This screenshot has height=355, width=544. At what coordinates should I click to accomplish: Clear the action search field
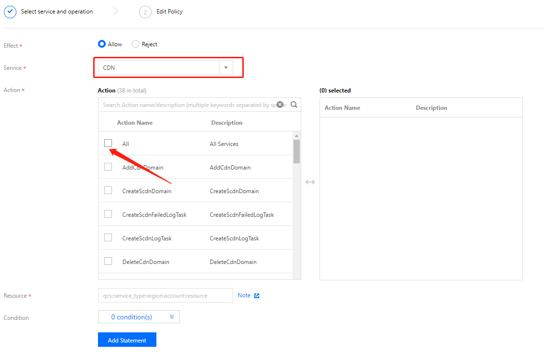pos(280,105)
